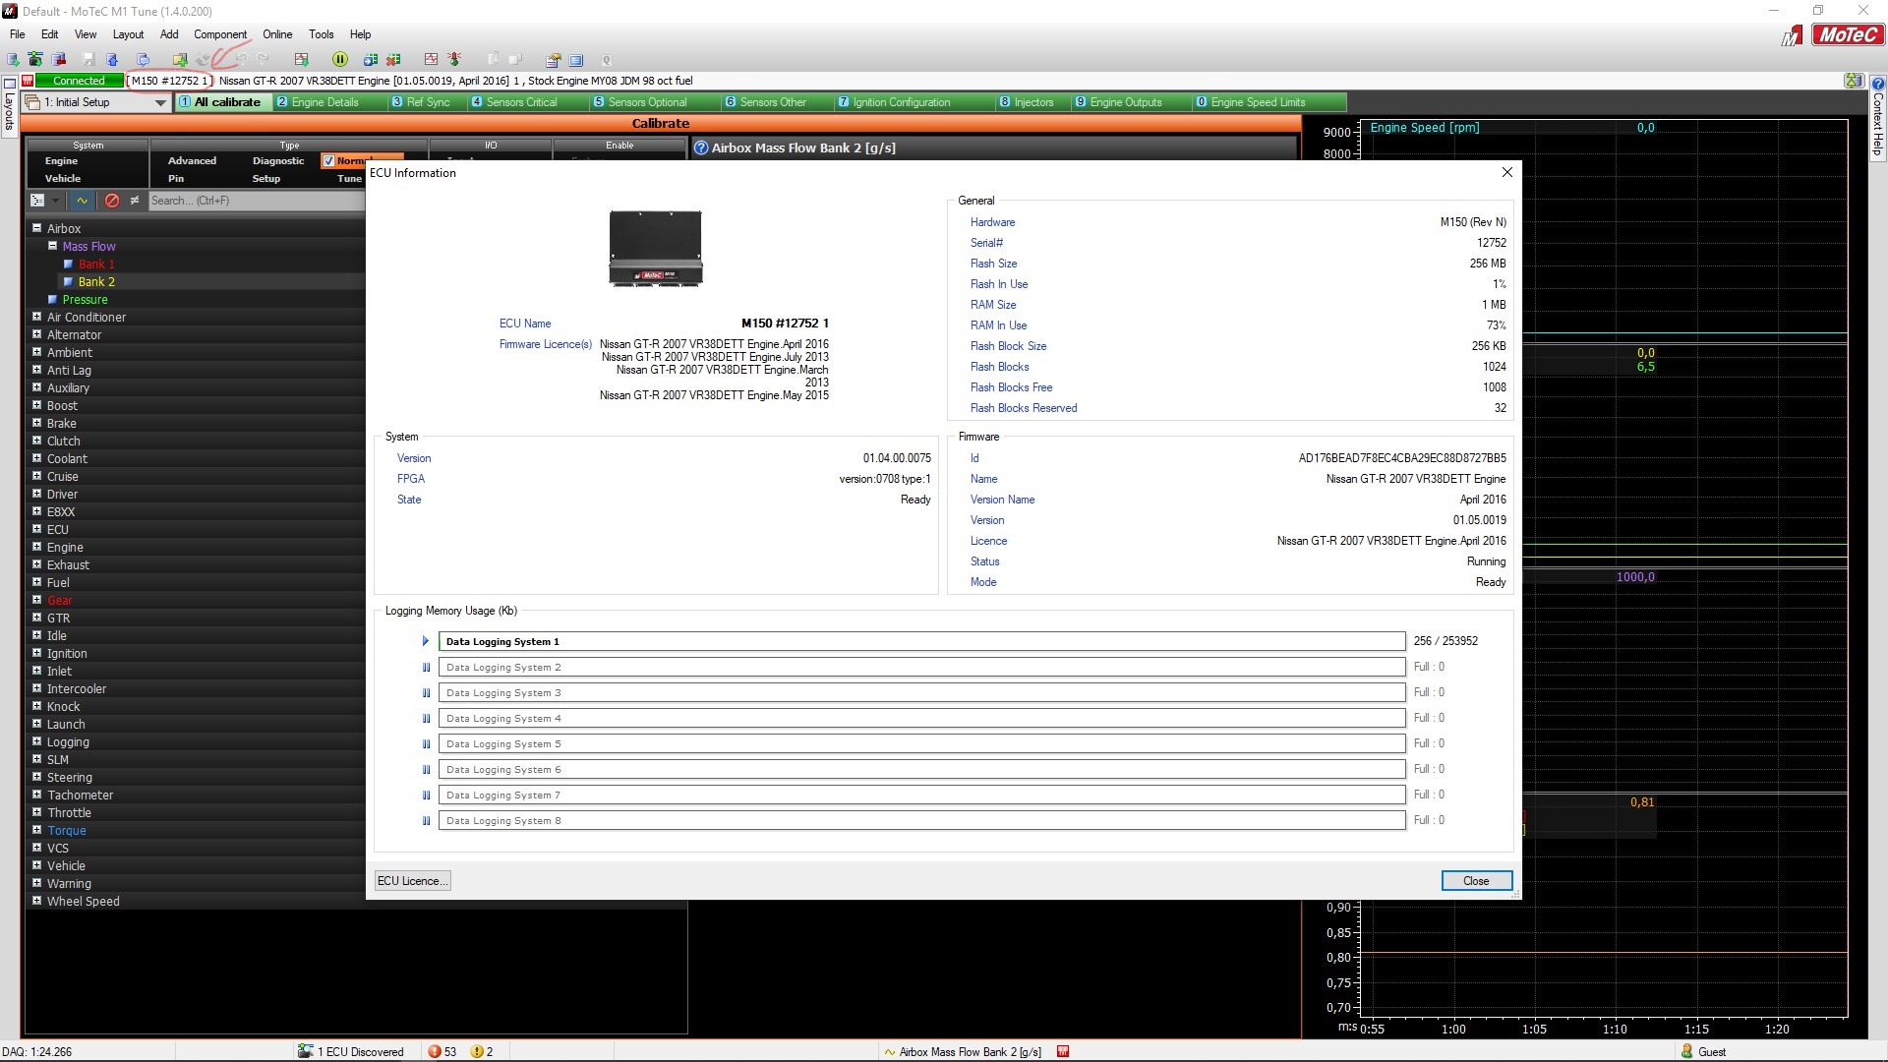
Task: Click the save package floppy icon
Action: click(88, 60)
